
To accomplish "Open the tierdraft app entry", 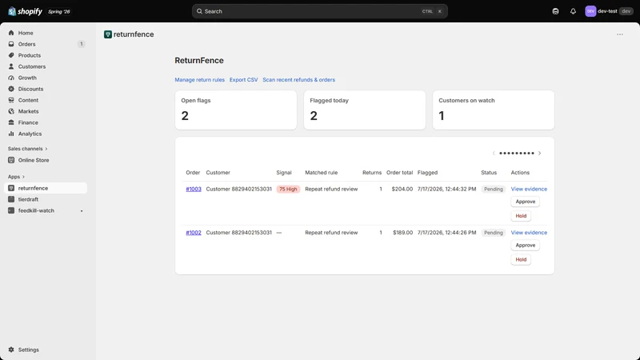I will [x=46, y=199].
